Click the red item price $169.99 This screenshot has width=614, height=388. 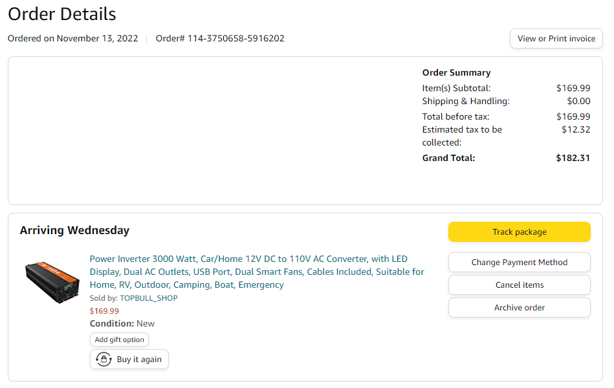coord(104,311)
